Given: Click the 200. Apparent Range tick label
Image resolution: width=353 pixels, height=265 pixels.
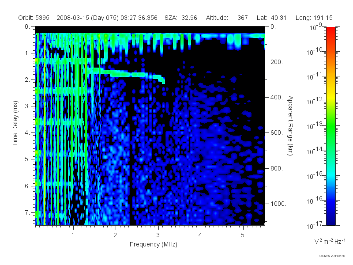Looking at the screenshot, I should 277,62.
